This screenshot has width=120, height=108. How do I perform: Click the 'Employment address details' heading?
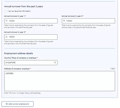click(x=18, y=53)
